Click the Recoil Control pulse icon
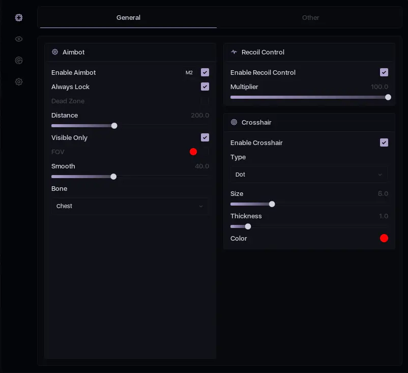 click(x=234, y=52)
